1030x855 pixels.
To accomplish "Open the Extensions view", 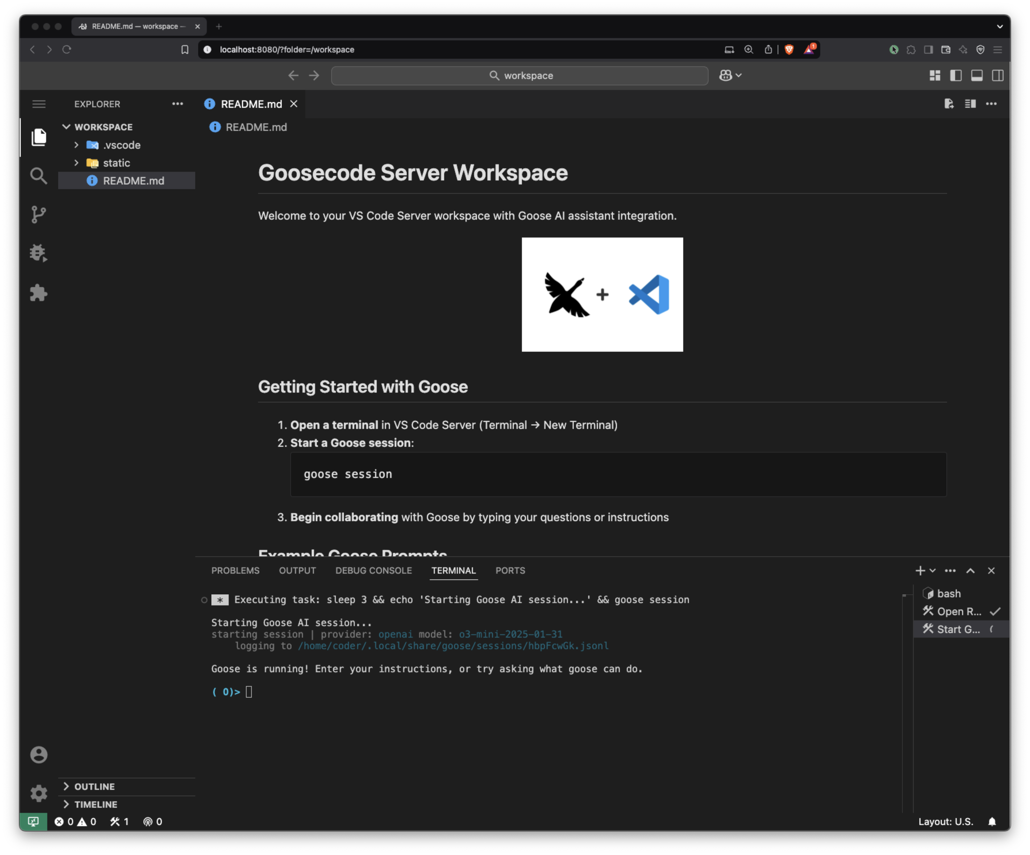I will tap(38, 293).
